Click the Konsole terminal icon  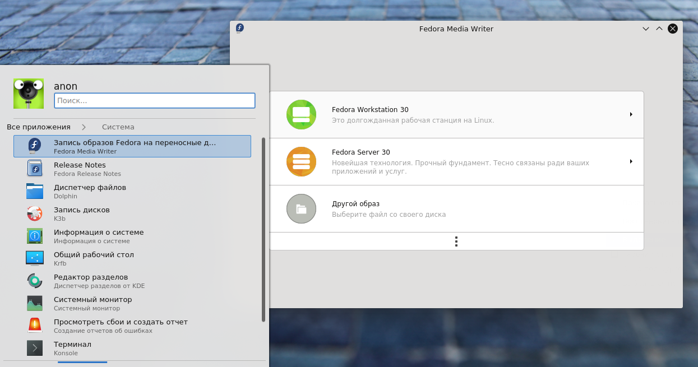(35, 348)
